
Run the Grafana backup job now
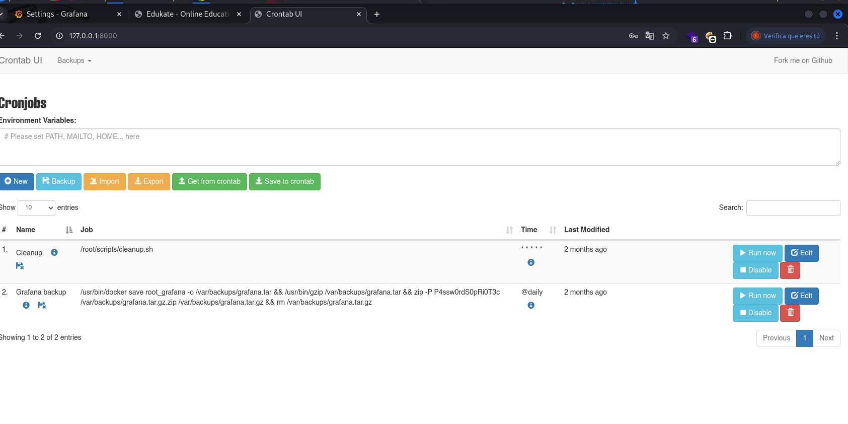(757, 296)
